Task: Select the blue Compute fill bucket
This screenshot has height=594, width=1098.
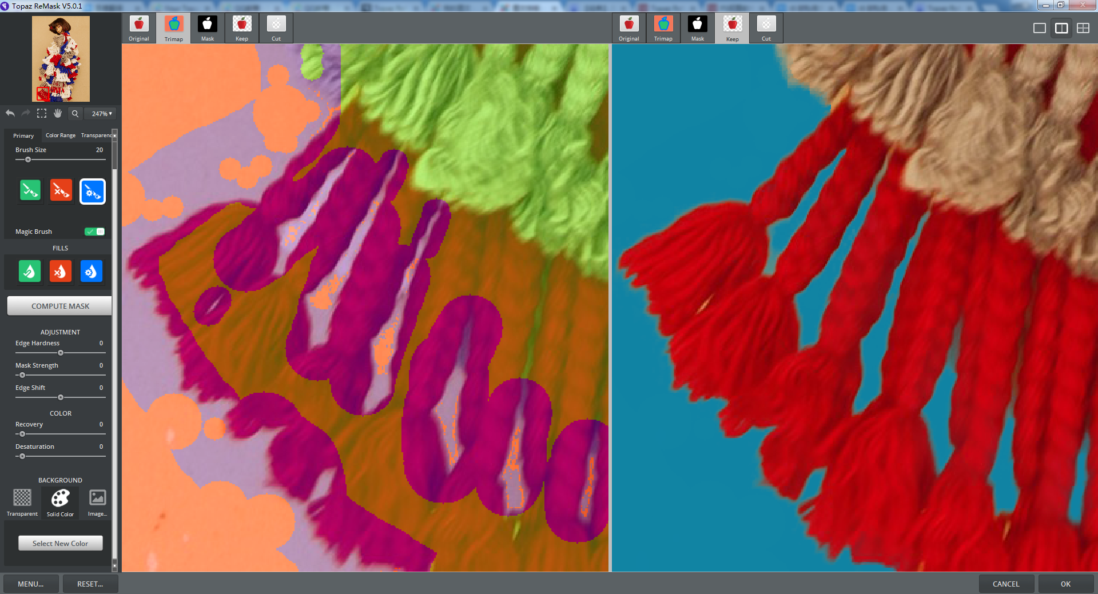Action: [91, 272]
